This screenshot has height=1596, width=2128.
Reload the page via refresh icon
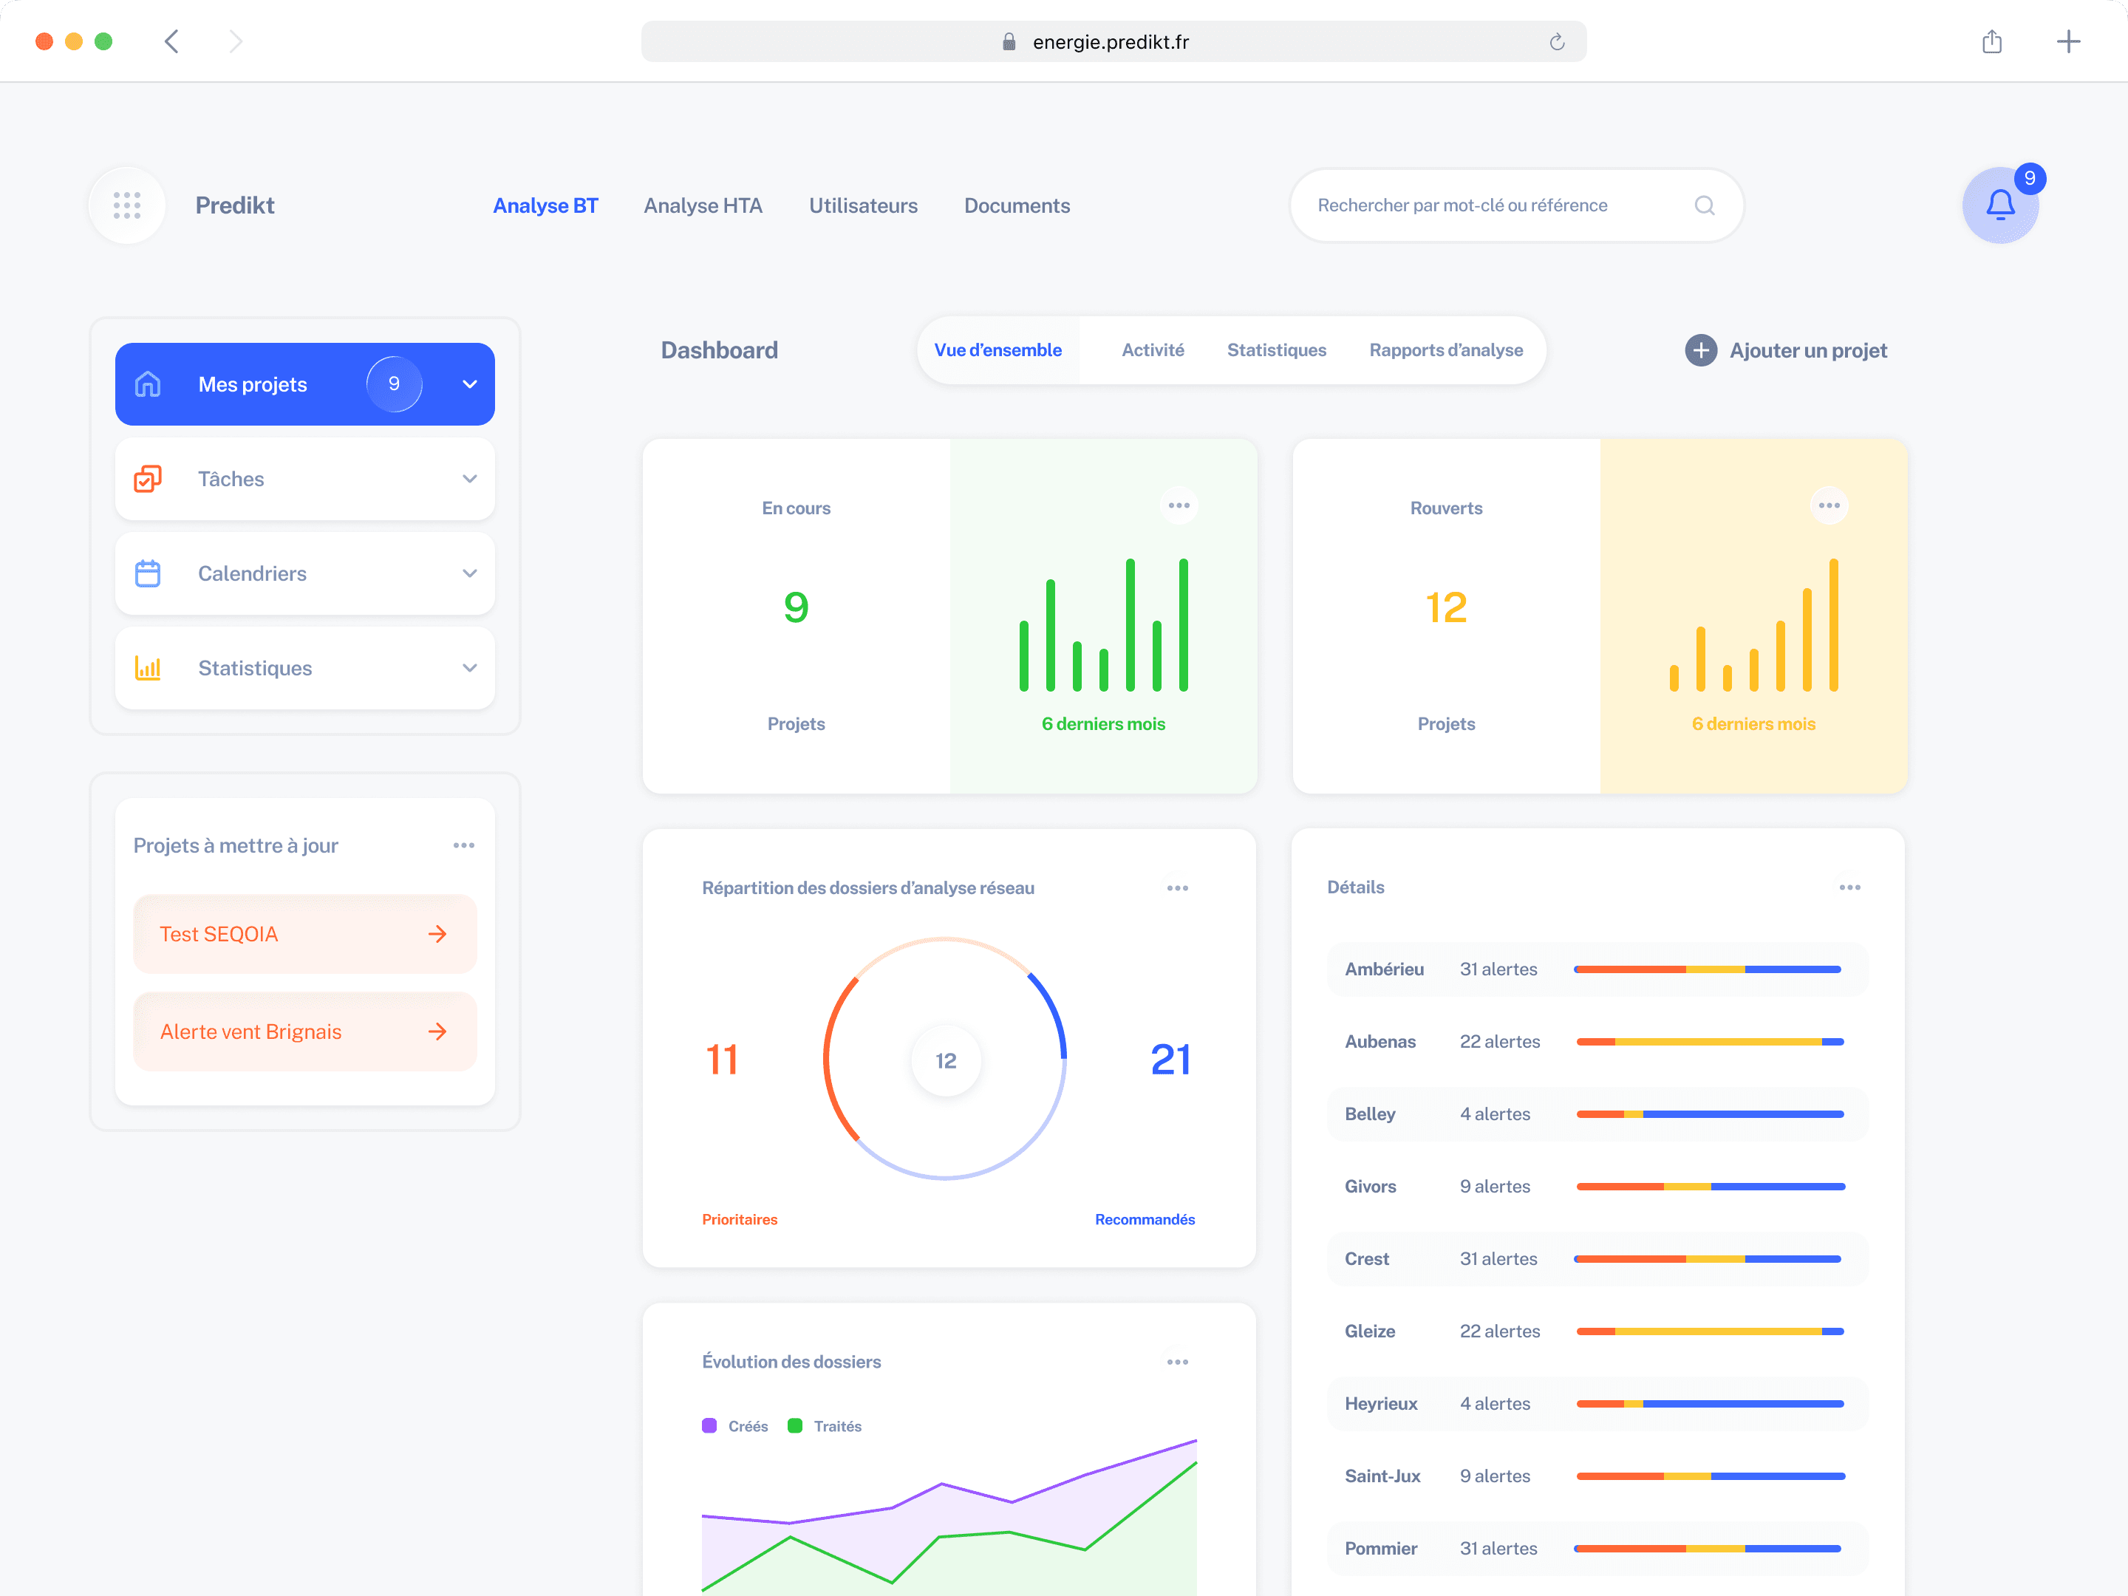click(x=1557, y=41)
